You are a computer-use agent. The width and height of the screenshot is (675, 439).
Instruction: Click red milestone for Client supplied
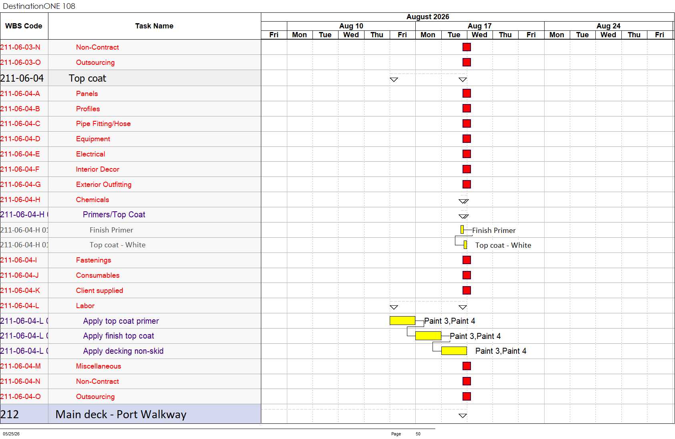click(x=467, y=291)
